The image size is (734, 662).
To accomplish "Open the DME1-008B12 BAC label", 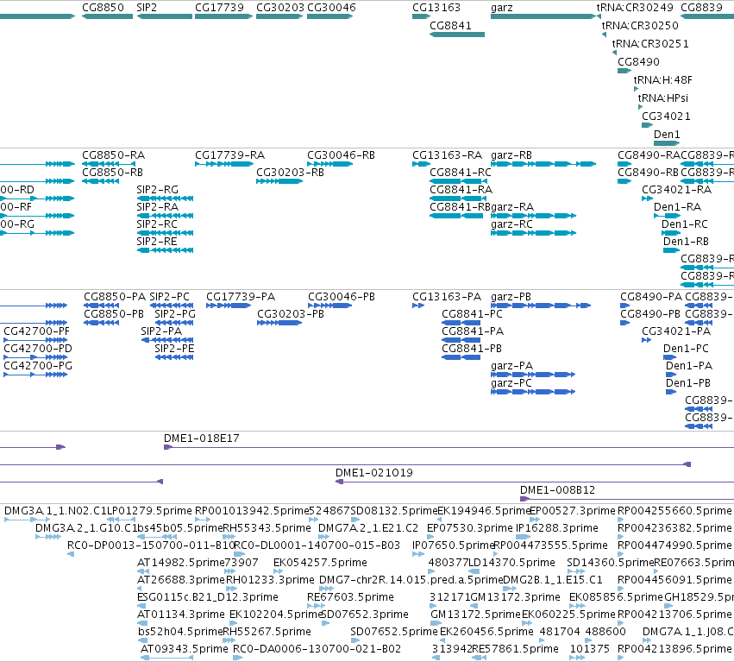I will [x=557, y=490].
